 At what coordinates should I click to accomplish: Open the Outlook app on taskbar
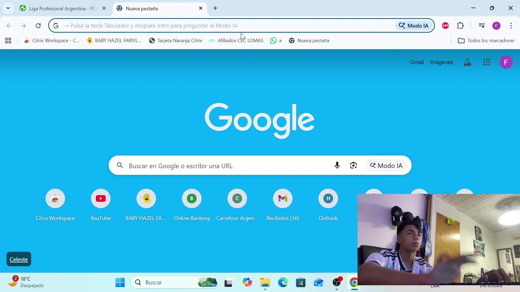tap(318, 282)
